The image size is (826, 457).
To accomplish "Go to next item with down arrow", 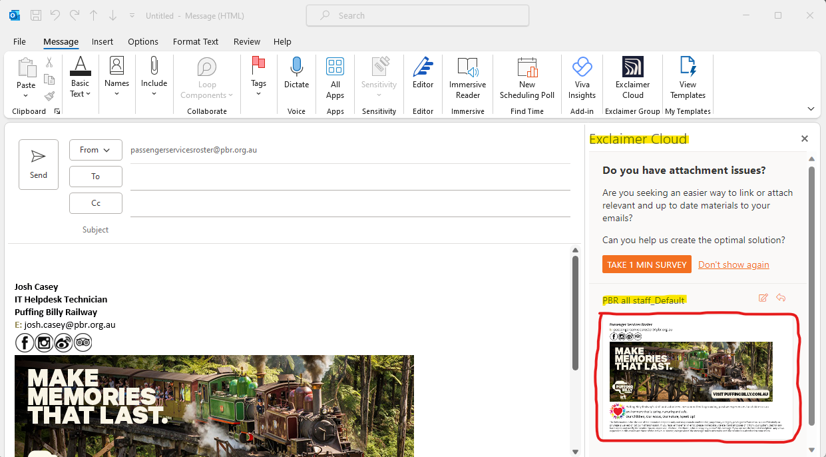I will click(113, 15).
